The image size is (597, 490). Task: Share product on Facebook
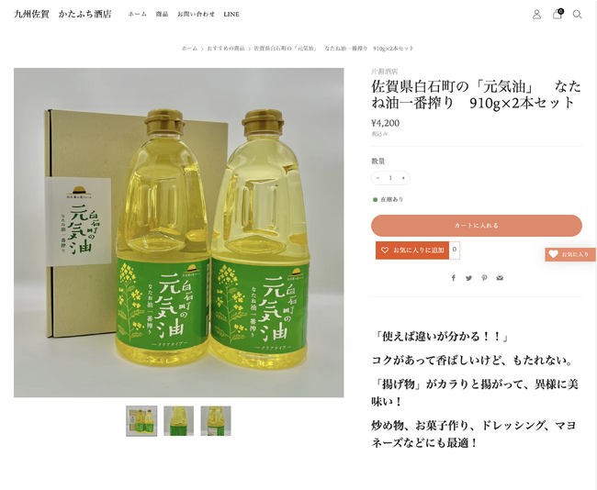[x=454, y=278]
